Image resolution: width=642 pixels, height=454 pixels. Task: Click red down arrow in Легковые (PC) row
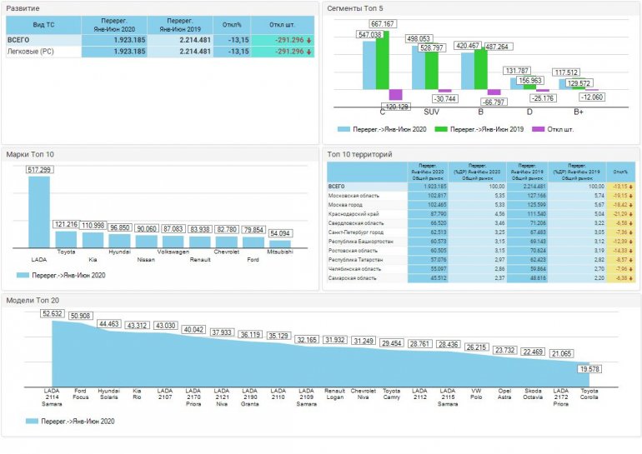pos(309,52)
